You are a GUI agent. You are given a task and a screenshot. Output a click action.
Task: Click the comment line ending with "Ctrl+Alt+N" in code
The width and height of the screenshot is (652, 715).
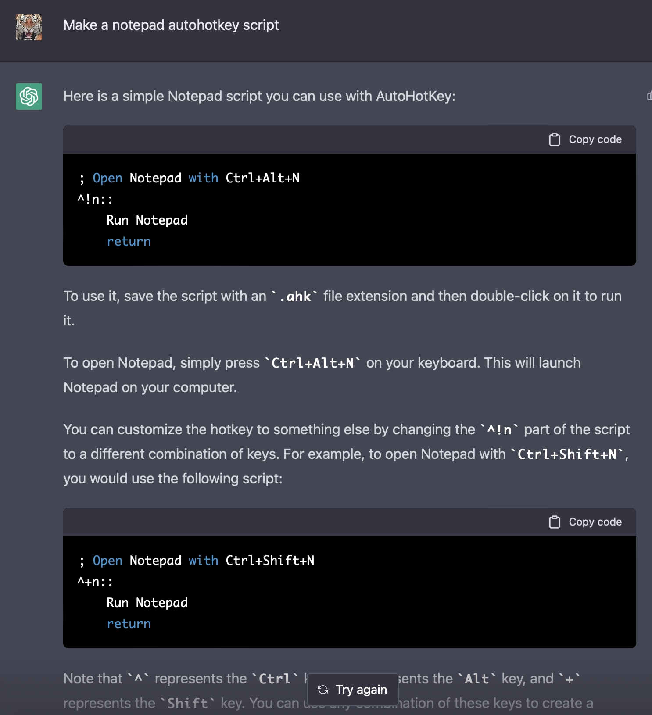pyautogui.click(x=190, y=178)
